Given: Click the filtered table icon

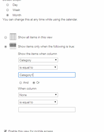Looking at the screenshot, I should pos(13,46).
